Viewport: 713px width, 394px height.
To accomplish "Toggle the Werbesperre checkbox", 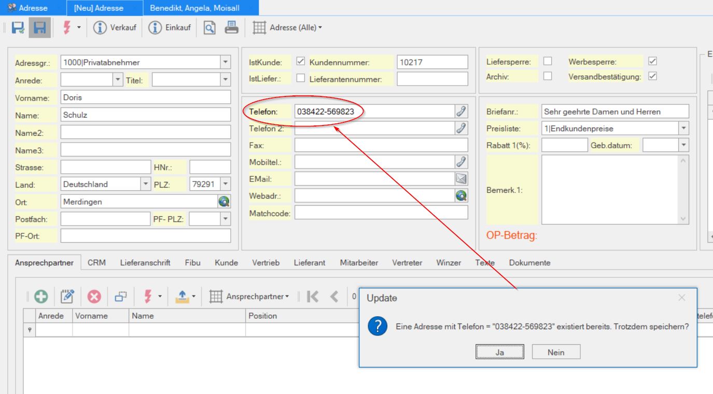I will pyautogui.click(x=653, y=62).
